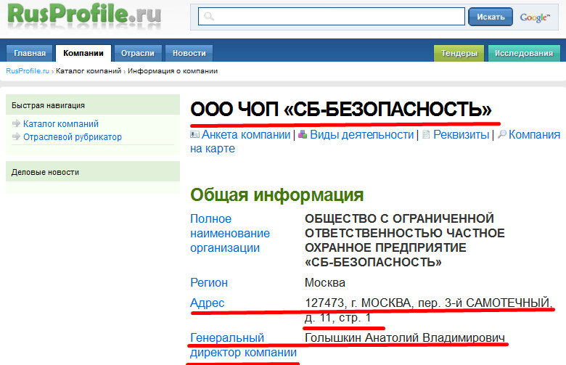566x365 pixels.
Task: Click the Полное наименование организации label
Action: tap(230, 233)
